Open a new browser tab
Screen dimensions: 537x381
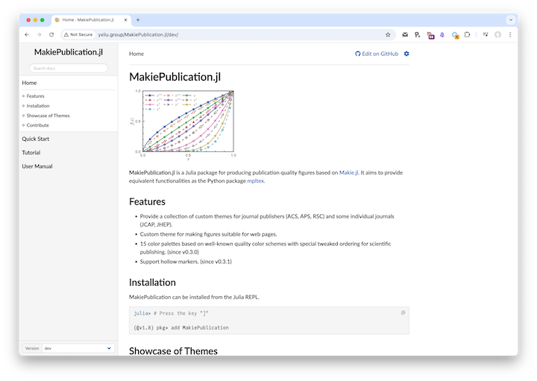pos(138,19)
